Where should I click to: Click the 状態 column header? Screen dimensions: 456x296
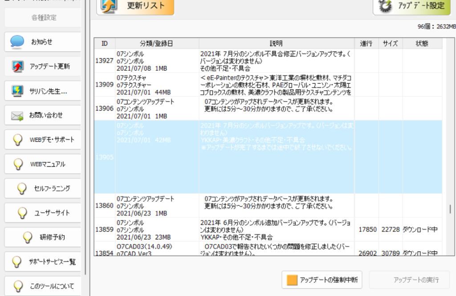[x=422, y=44]
